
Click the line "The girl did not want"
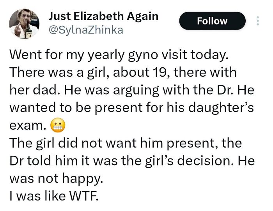click(126, 143)
